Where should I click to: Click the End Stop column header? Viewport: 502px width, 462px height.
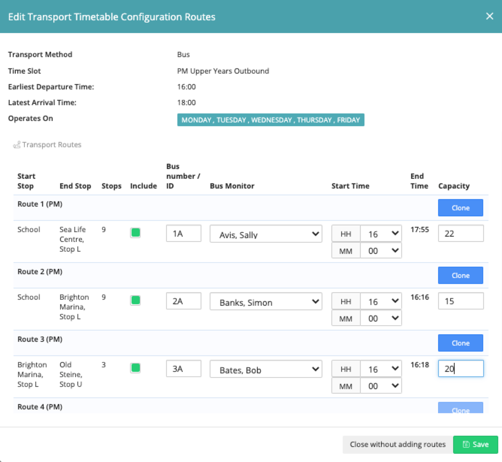tap(75, 186)
